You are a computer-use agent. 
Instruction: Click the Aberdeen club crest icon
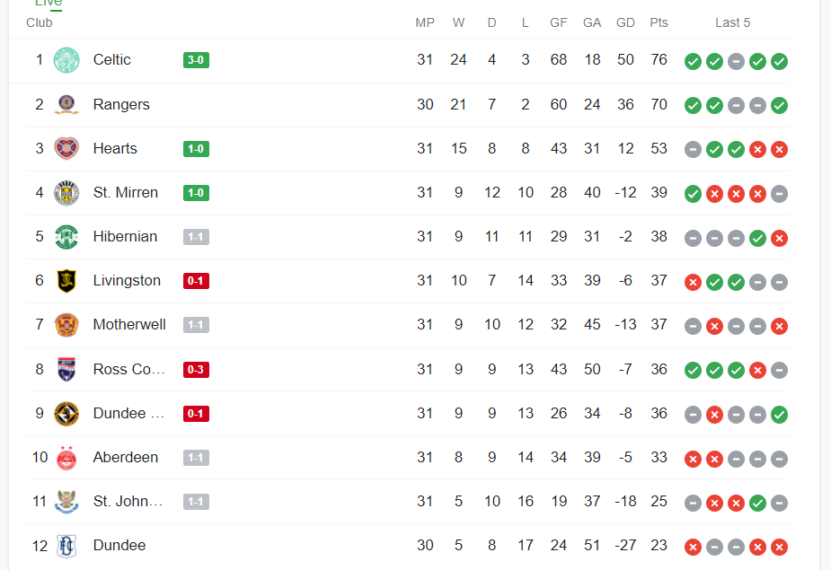tap(66, 458)
